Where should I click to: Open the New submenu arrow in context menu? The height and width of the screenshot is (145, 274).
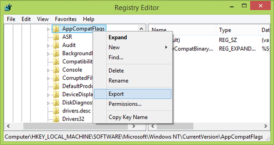[166, 47]
